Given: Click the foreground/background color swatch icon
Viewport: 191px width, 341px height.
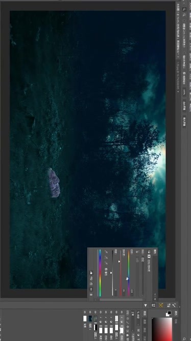Looking at the screenshot, I should (168, 314).
